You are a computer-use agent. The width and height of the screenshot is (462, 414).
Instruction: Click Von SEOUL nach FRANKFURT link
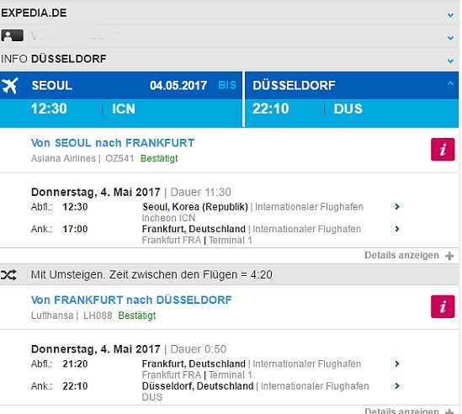coord(113,143)
